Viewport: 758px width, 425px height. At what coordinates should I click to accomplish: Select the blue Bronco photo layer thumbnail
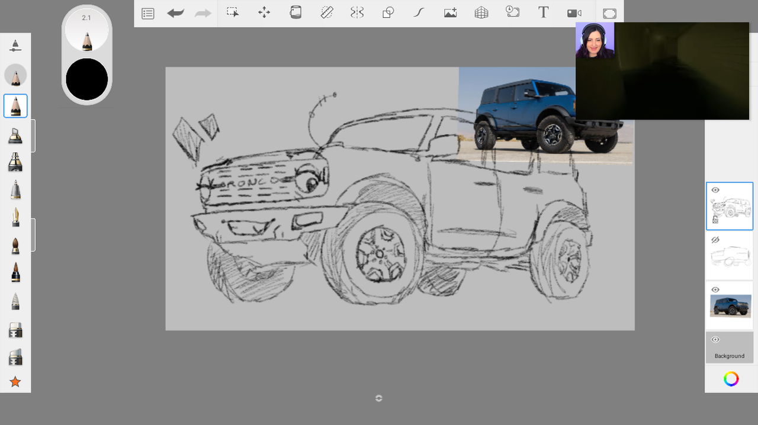click(730, 305)
